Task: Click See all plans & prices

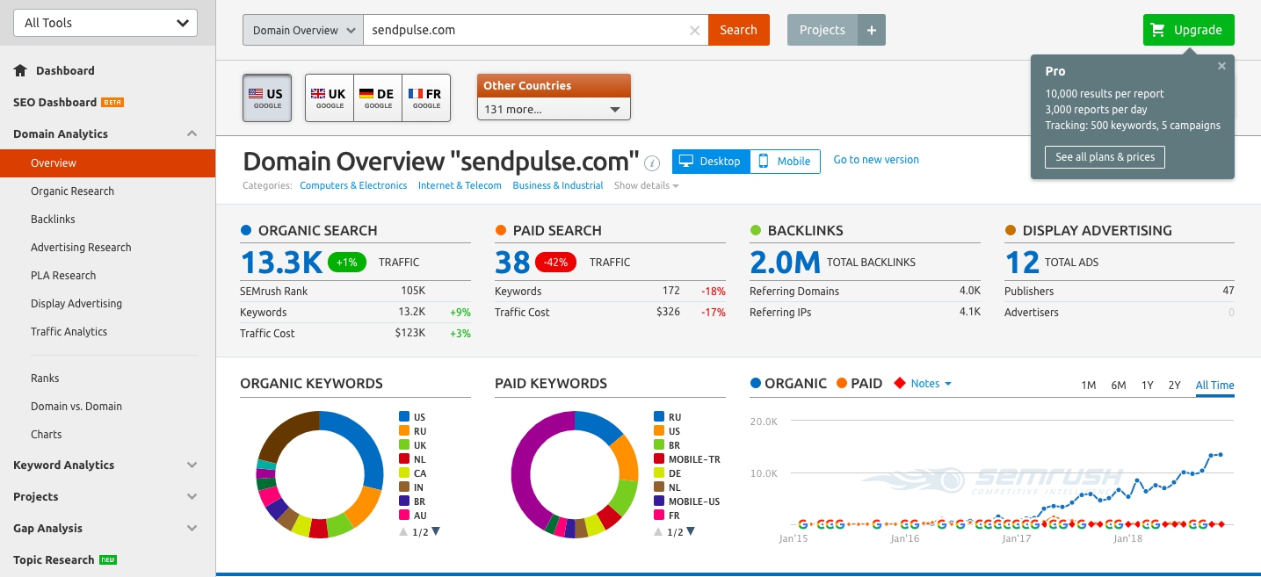Action: click(x=1105, y=157)
